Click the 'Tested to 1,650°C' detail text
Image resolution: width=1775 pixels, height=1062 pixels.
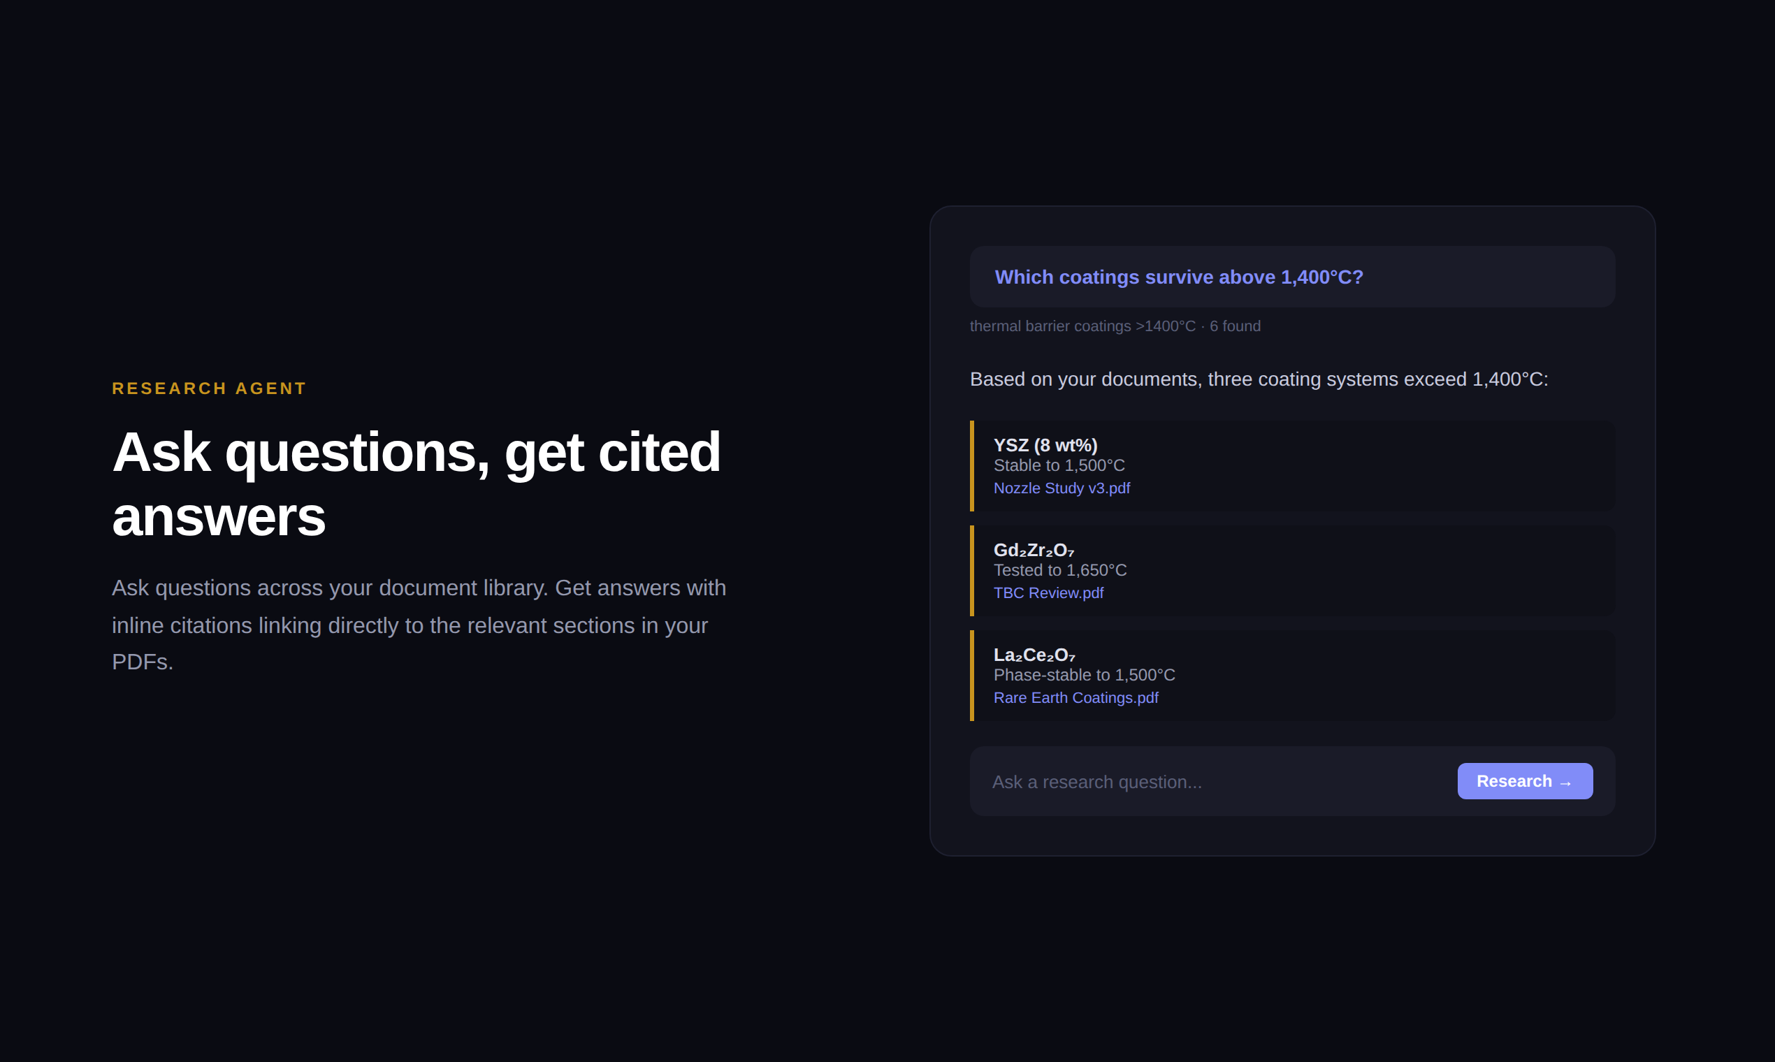(x=1059, y=570)
